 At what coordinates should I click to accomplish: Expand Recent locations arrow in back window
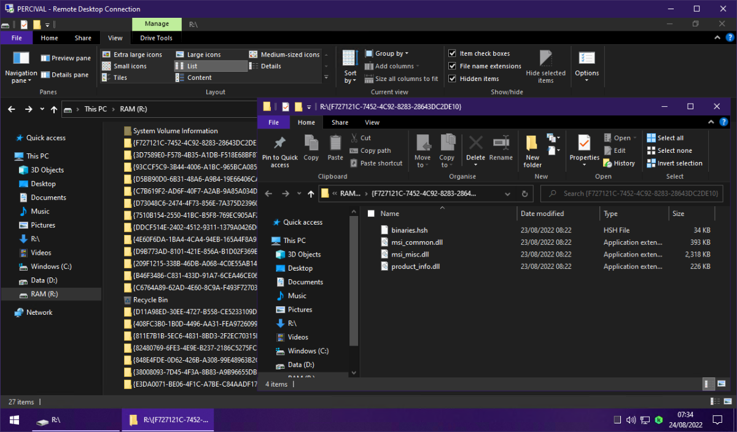(42, 109)
